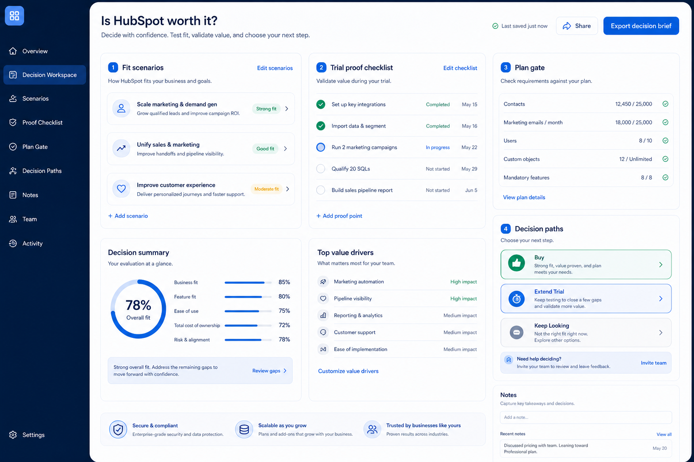Click trend arrow icon on Unify sales scenario
Image resolution: width=694 pixels, height=462 pixels.
point(121,148)
